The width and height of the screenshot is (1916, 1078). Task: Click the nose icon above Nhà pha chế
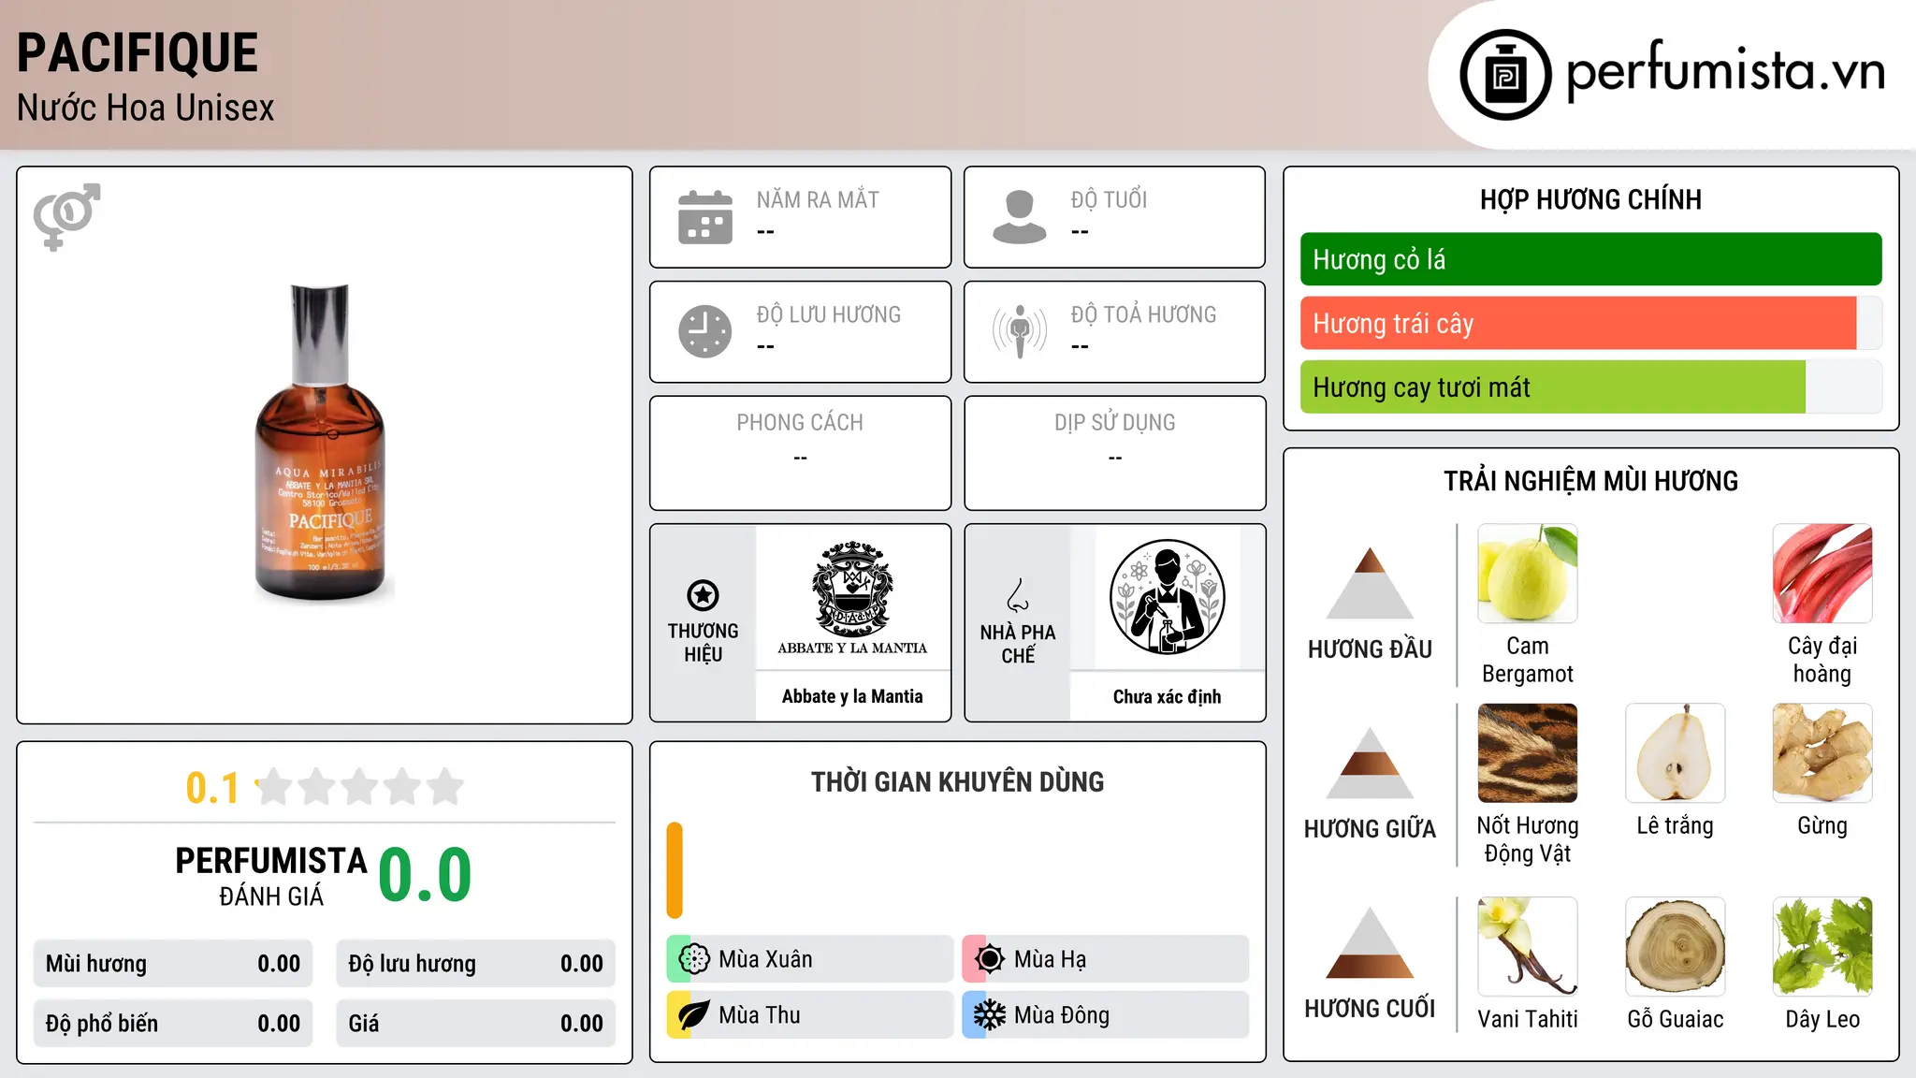click(x=1018, y=595)
